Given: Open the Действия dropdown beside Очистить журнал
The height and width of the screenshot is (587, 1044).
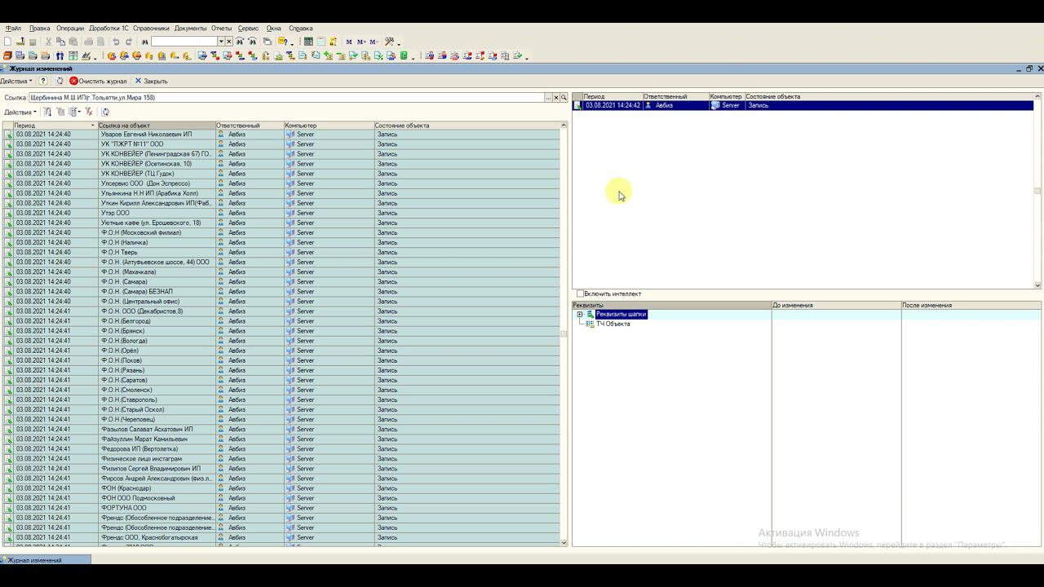Looking at the screenshot, I should [x=16, y=81].
